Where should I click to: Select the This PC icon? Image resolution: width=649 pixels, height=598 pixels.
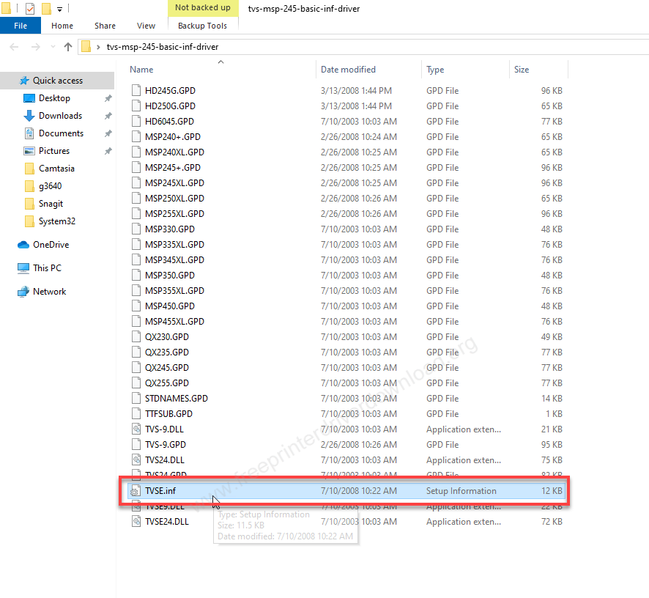(x=23, y=268)
